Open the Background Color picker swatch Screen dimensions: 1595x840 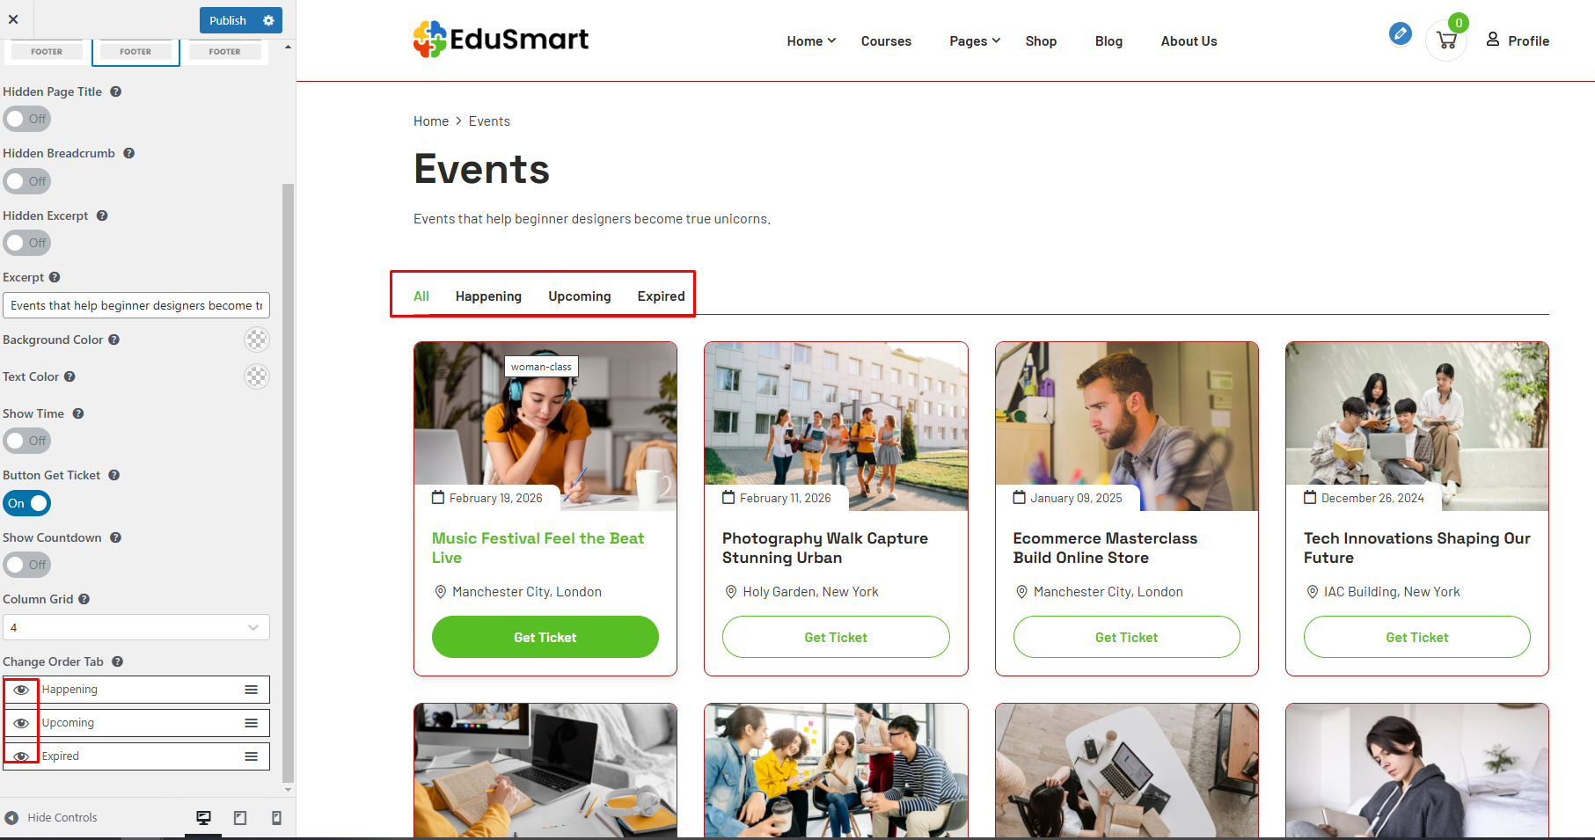point(256,340)
